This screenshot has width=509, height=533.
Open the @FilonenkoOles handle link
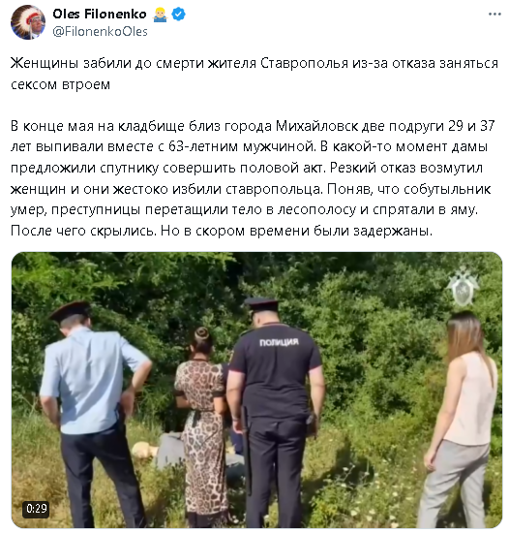tap(100, 32)
